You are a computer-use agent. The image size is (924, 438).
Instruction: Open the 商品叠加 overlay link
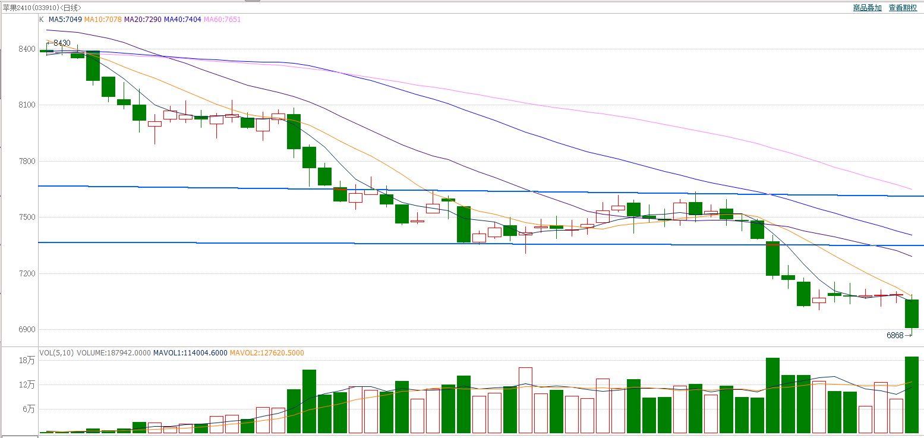868,8
